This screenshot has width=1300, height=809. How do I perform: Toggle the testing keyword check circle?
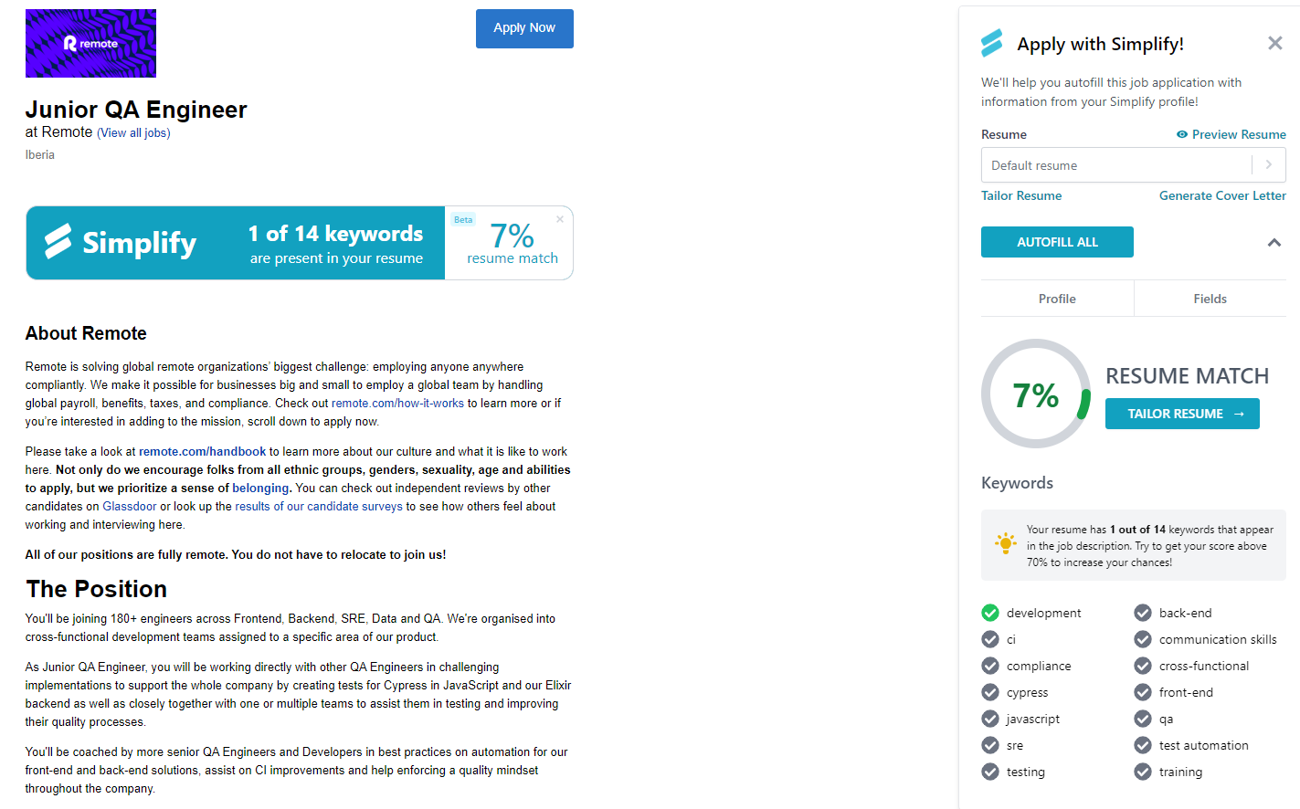point(990,772)
